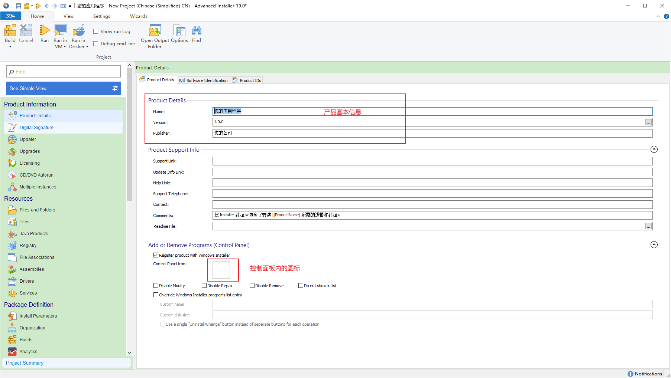Open Build button dropdown arrow
This screenshot has height=378, width=671.
pos(10,47)
